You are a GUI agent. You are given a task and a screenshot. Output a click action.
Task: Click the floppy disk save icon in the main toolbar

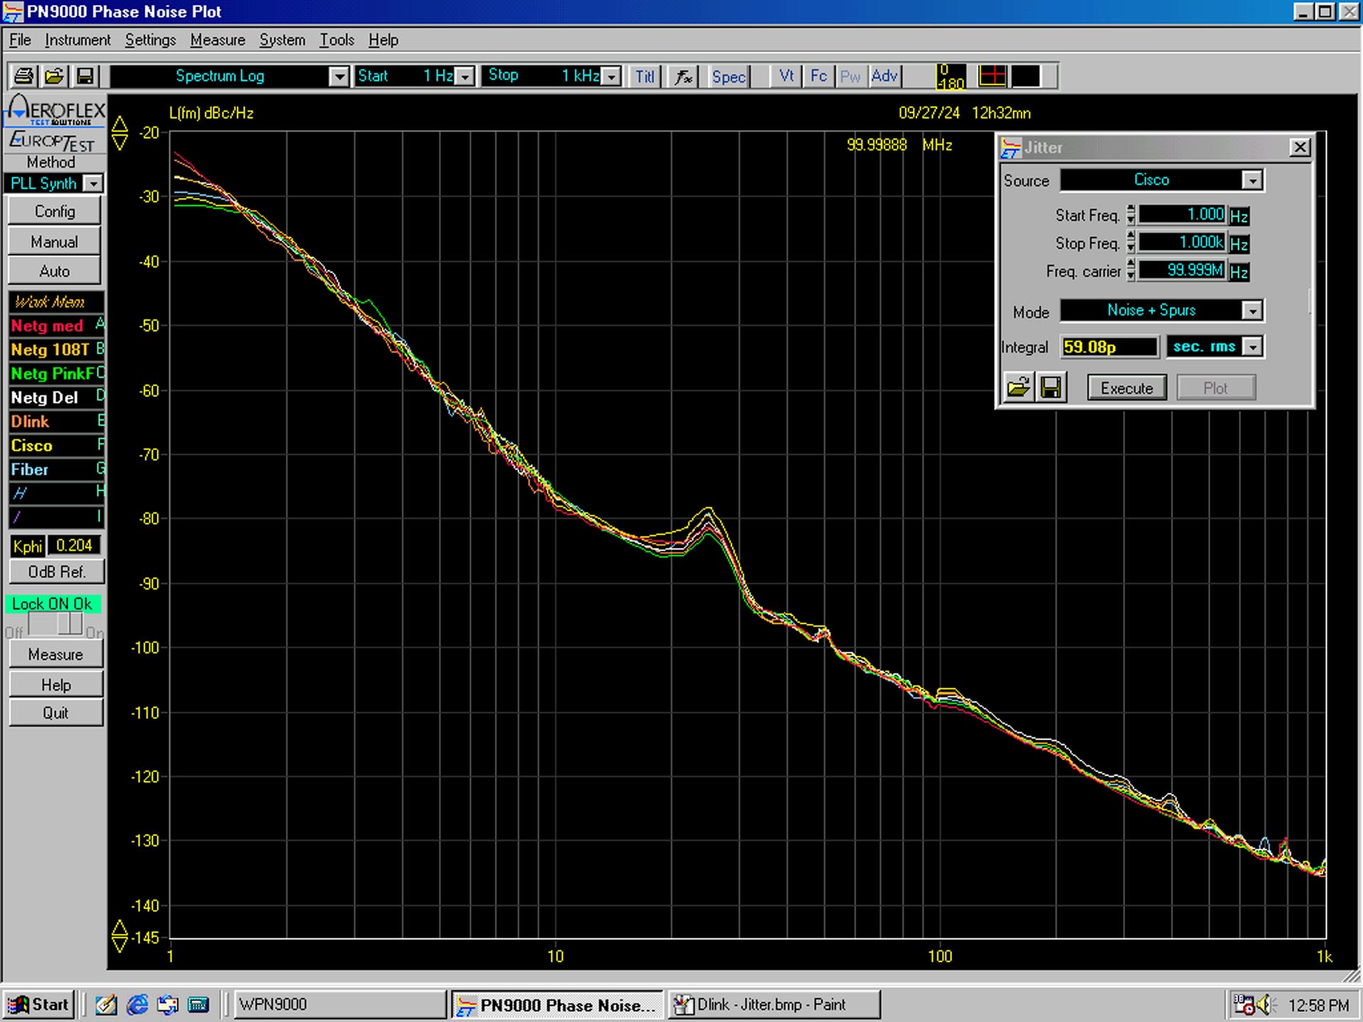coord(85,76)
